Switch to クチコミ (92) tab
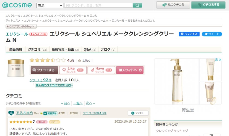The height and width of the screenshot is (136, 229). pos(37,50)
